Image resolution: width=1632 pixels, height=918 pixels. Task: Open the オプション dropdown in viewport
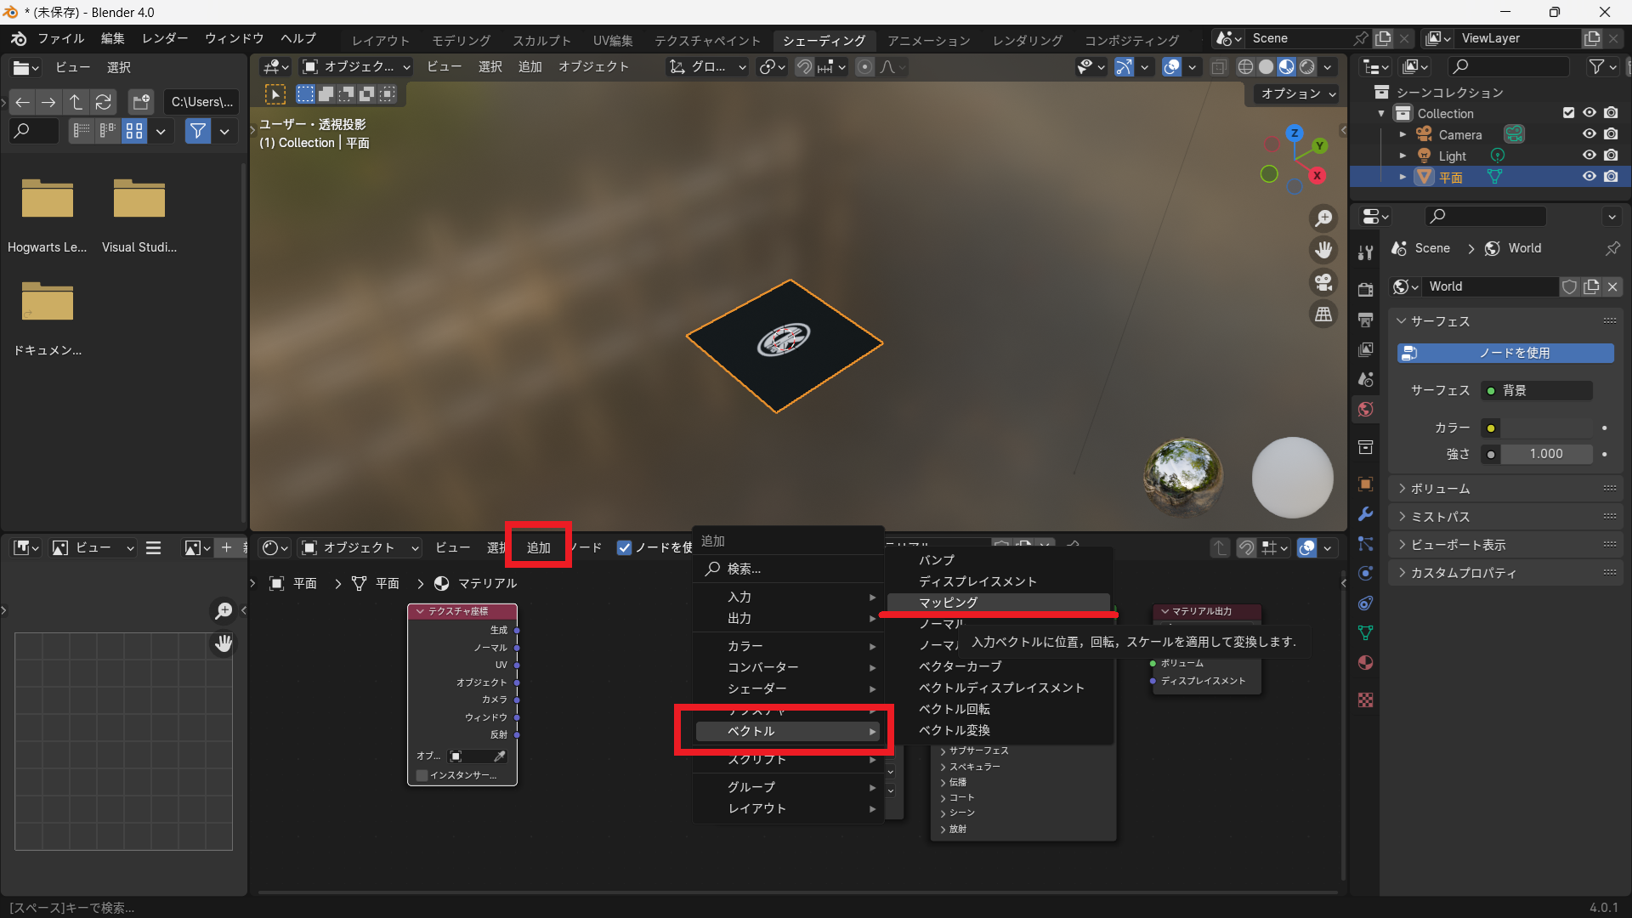(x=1298, y=93)
